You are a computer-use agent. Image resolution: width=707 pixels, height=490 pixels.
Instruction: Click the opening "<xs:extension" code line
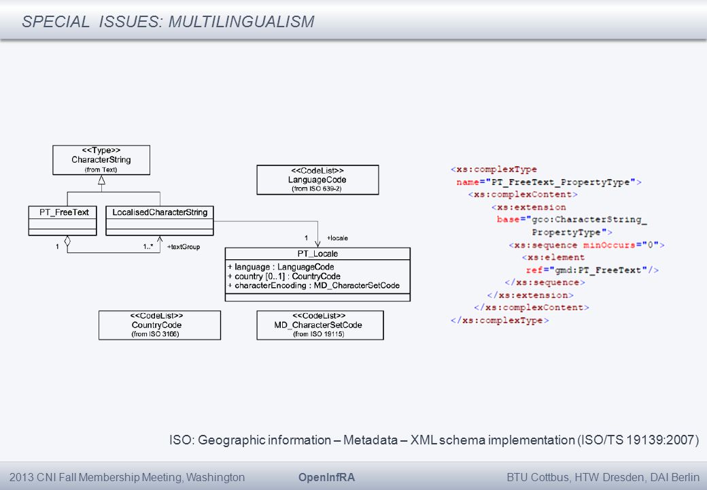[x=528, y=207]
